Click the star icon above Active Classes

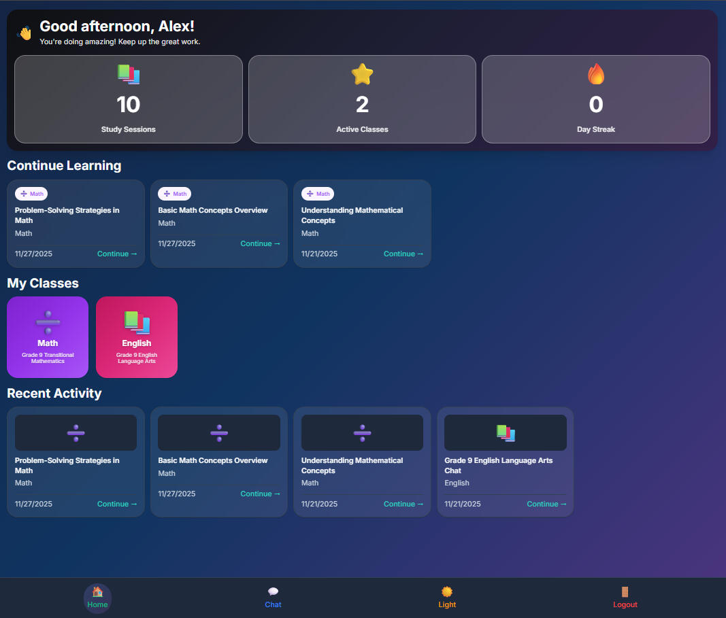[x=362, y=74]
